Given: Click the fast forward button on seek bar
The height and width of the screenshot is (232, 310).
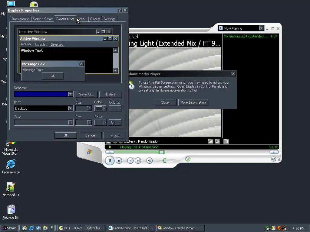Looking at the screenshot, I should coord(274,152).
